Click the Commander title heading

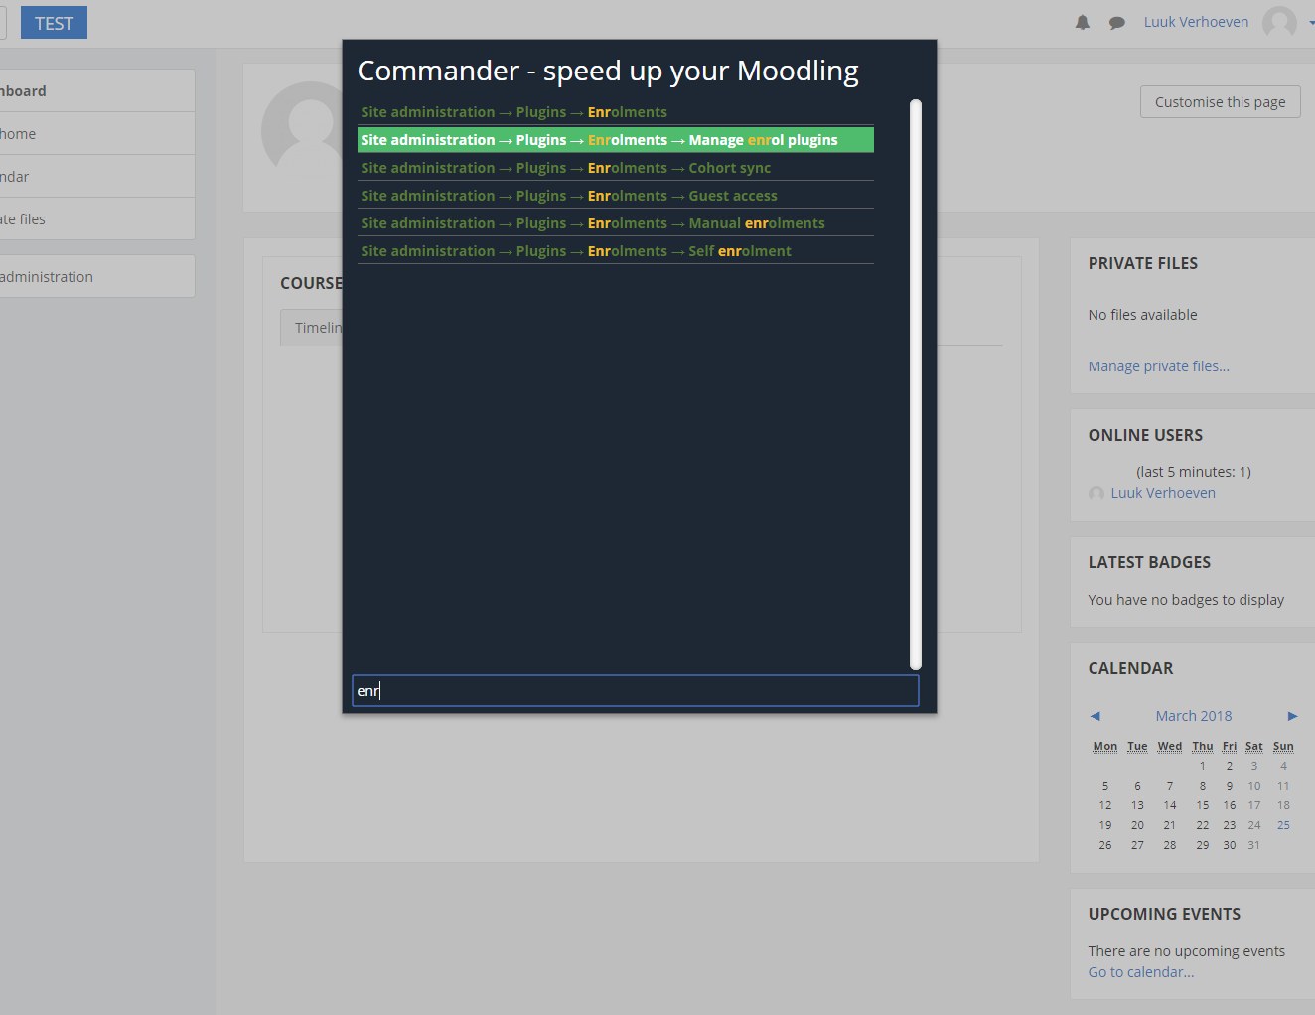[x=608, y=71]
